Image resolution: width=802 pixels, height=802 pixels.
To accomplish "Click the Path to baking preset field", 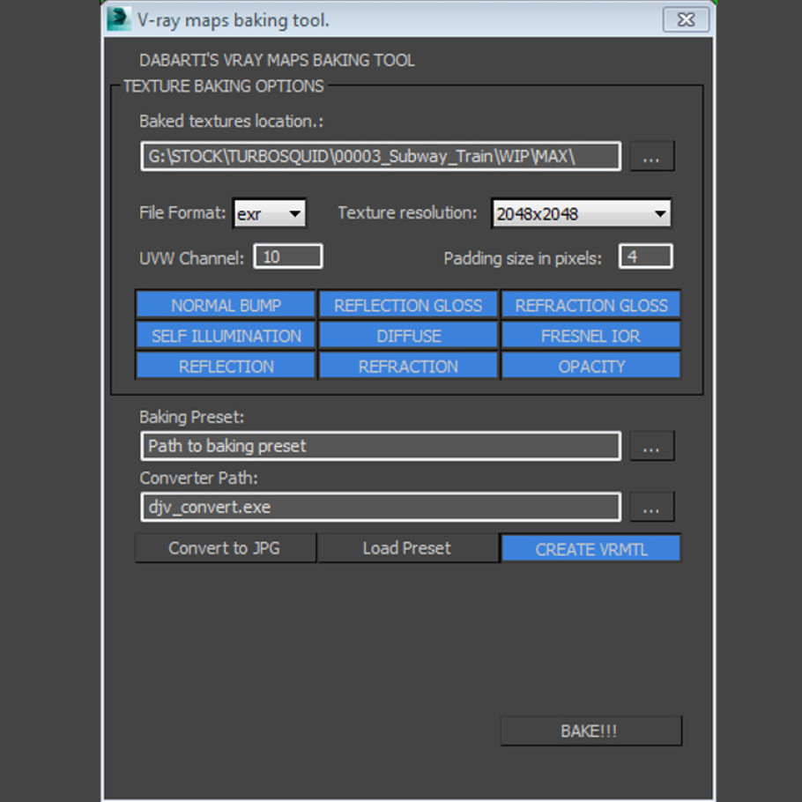I will pos(381,446).
